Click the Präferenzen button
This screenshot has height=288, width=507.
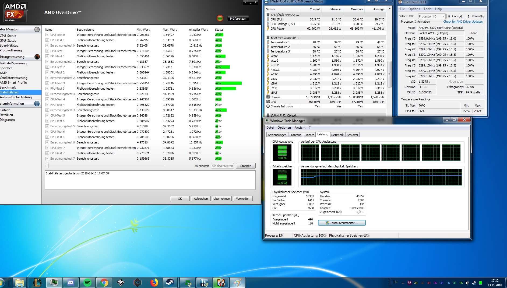238,19
